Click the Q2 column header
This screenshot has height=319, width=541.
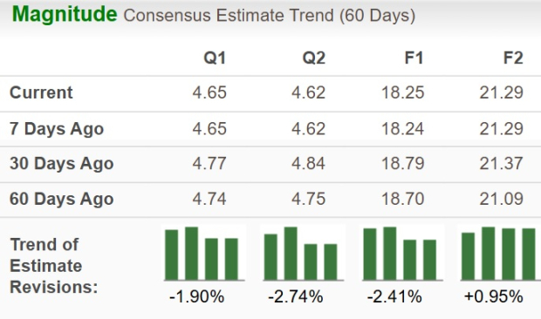(x=313, y=58)
